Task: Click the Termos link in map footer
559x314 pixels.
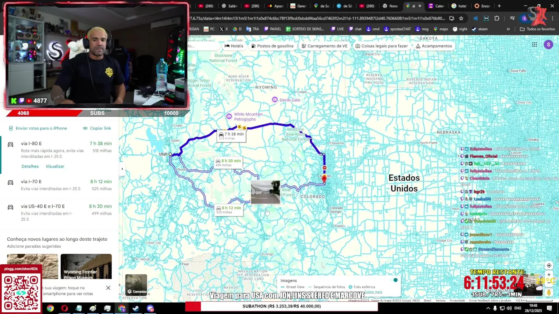Action: tap(440, 300)
